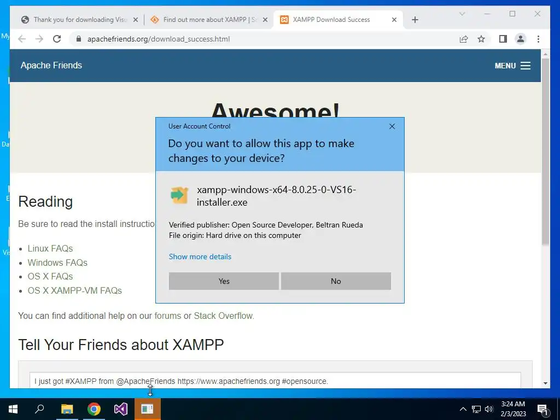Viewport: 560px width, 420px height.
Task: Close the Find out more about XAMPP tab
Action: coord(265,20)
